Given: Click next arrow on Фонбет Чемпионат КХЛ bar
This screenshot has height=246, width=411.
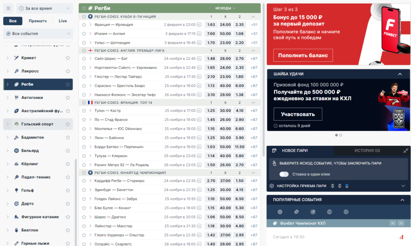Looking at the screenshot, I should click(x=401, y=223).
